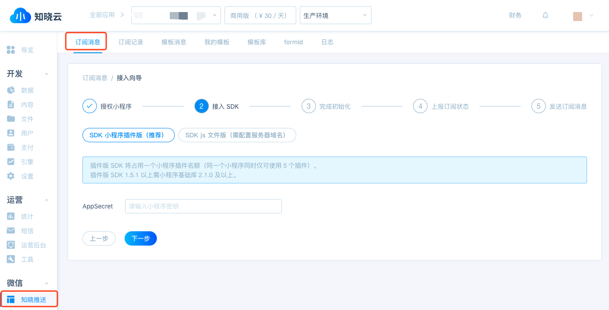609x310 pixels.
Task: Click the 用户 person icon
Action: tap(11, 133)
